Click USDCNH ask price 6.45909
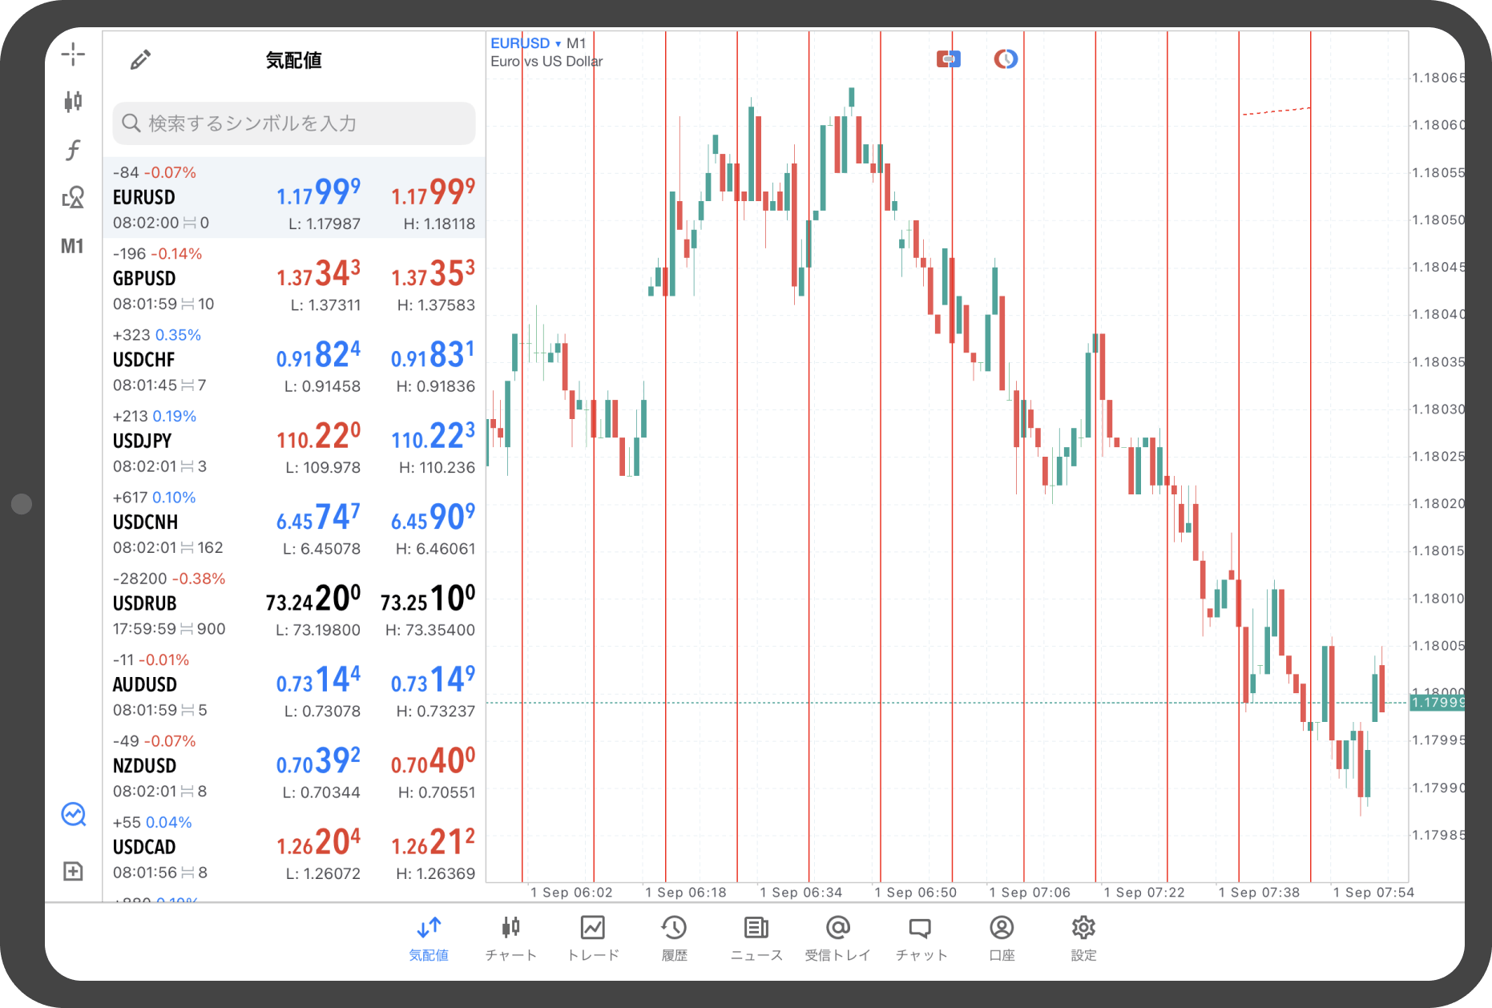 (433, 518)
